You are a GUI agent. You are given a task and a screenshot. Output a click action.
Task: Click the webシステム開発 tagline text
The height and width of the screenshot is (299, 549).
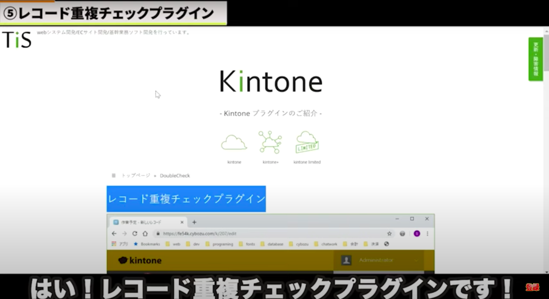[114, 32]
